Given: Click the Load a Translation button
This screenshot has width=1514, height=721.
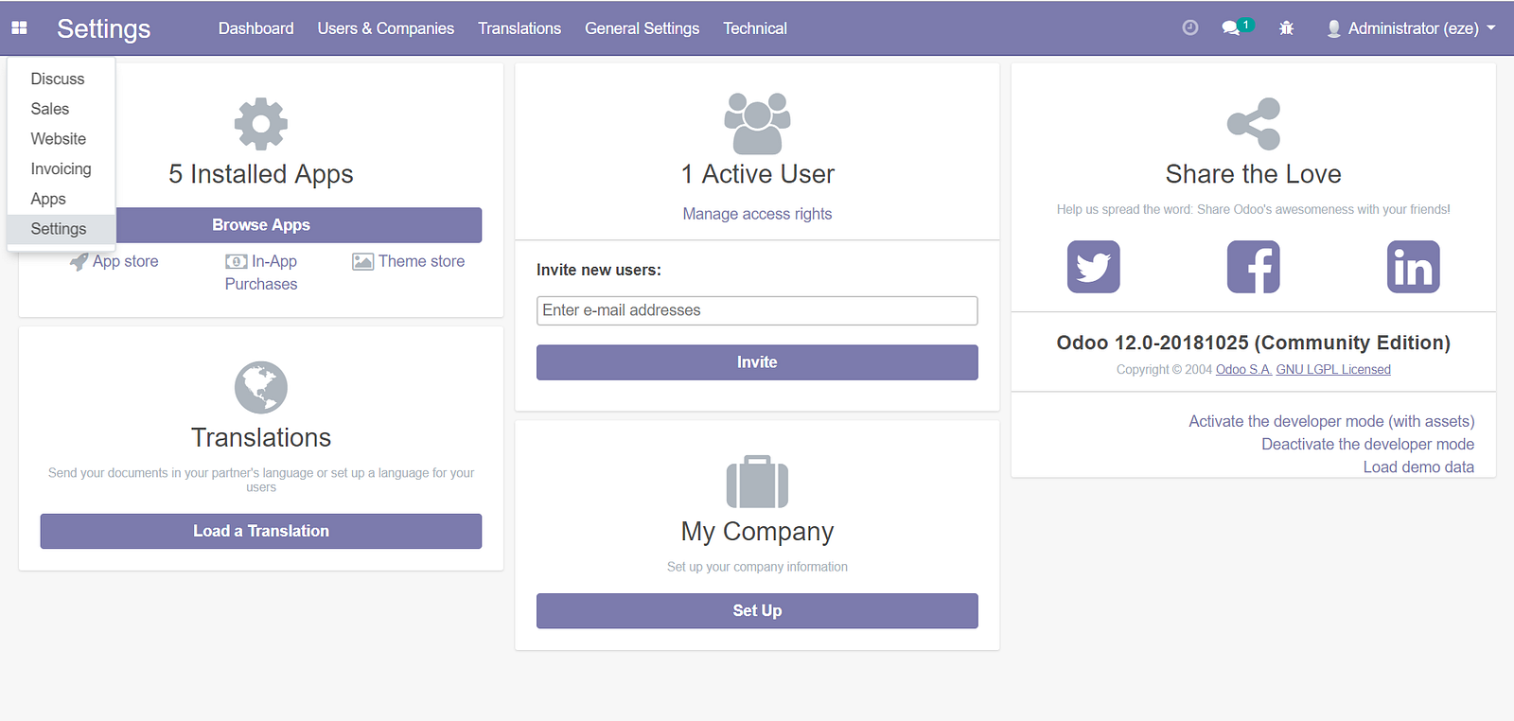Looking at the screenshot, I should [261, 531].
